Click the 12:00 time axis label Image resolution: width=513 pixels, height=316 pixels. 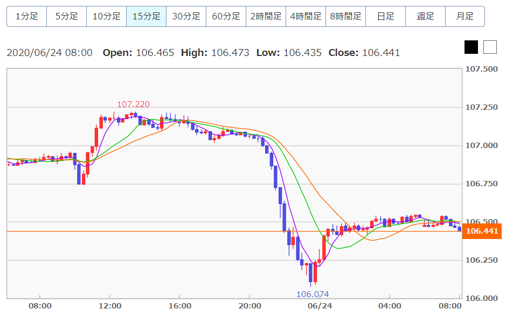click(110, 306)
